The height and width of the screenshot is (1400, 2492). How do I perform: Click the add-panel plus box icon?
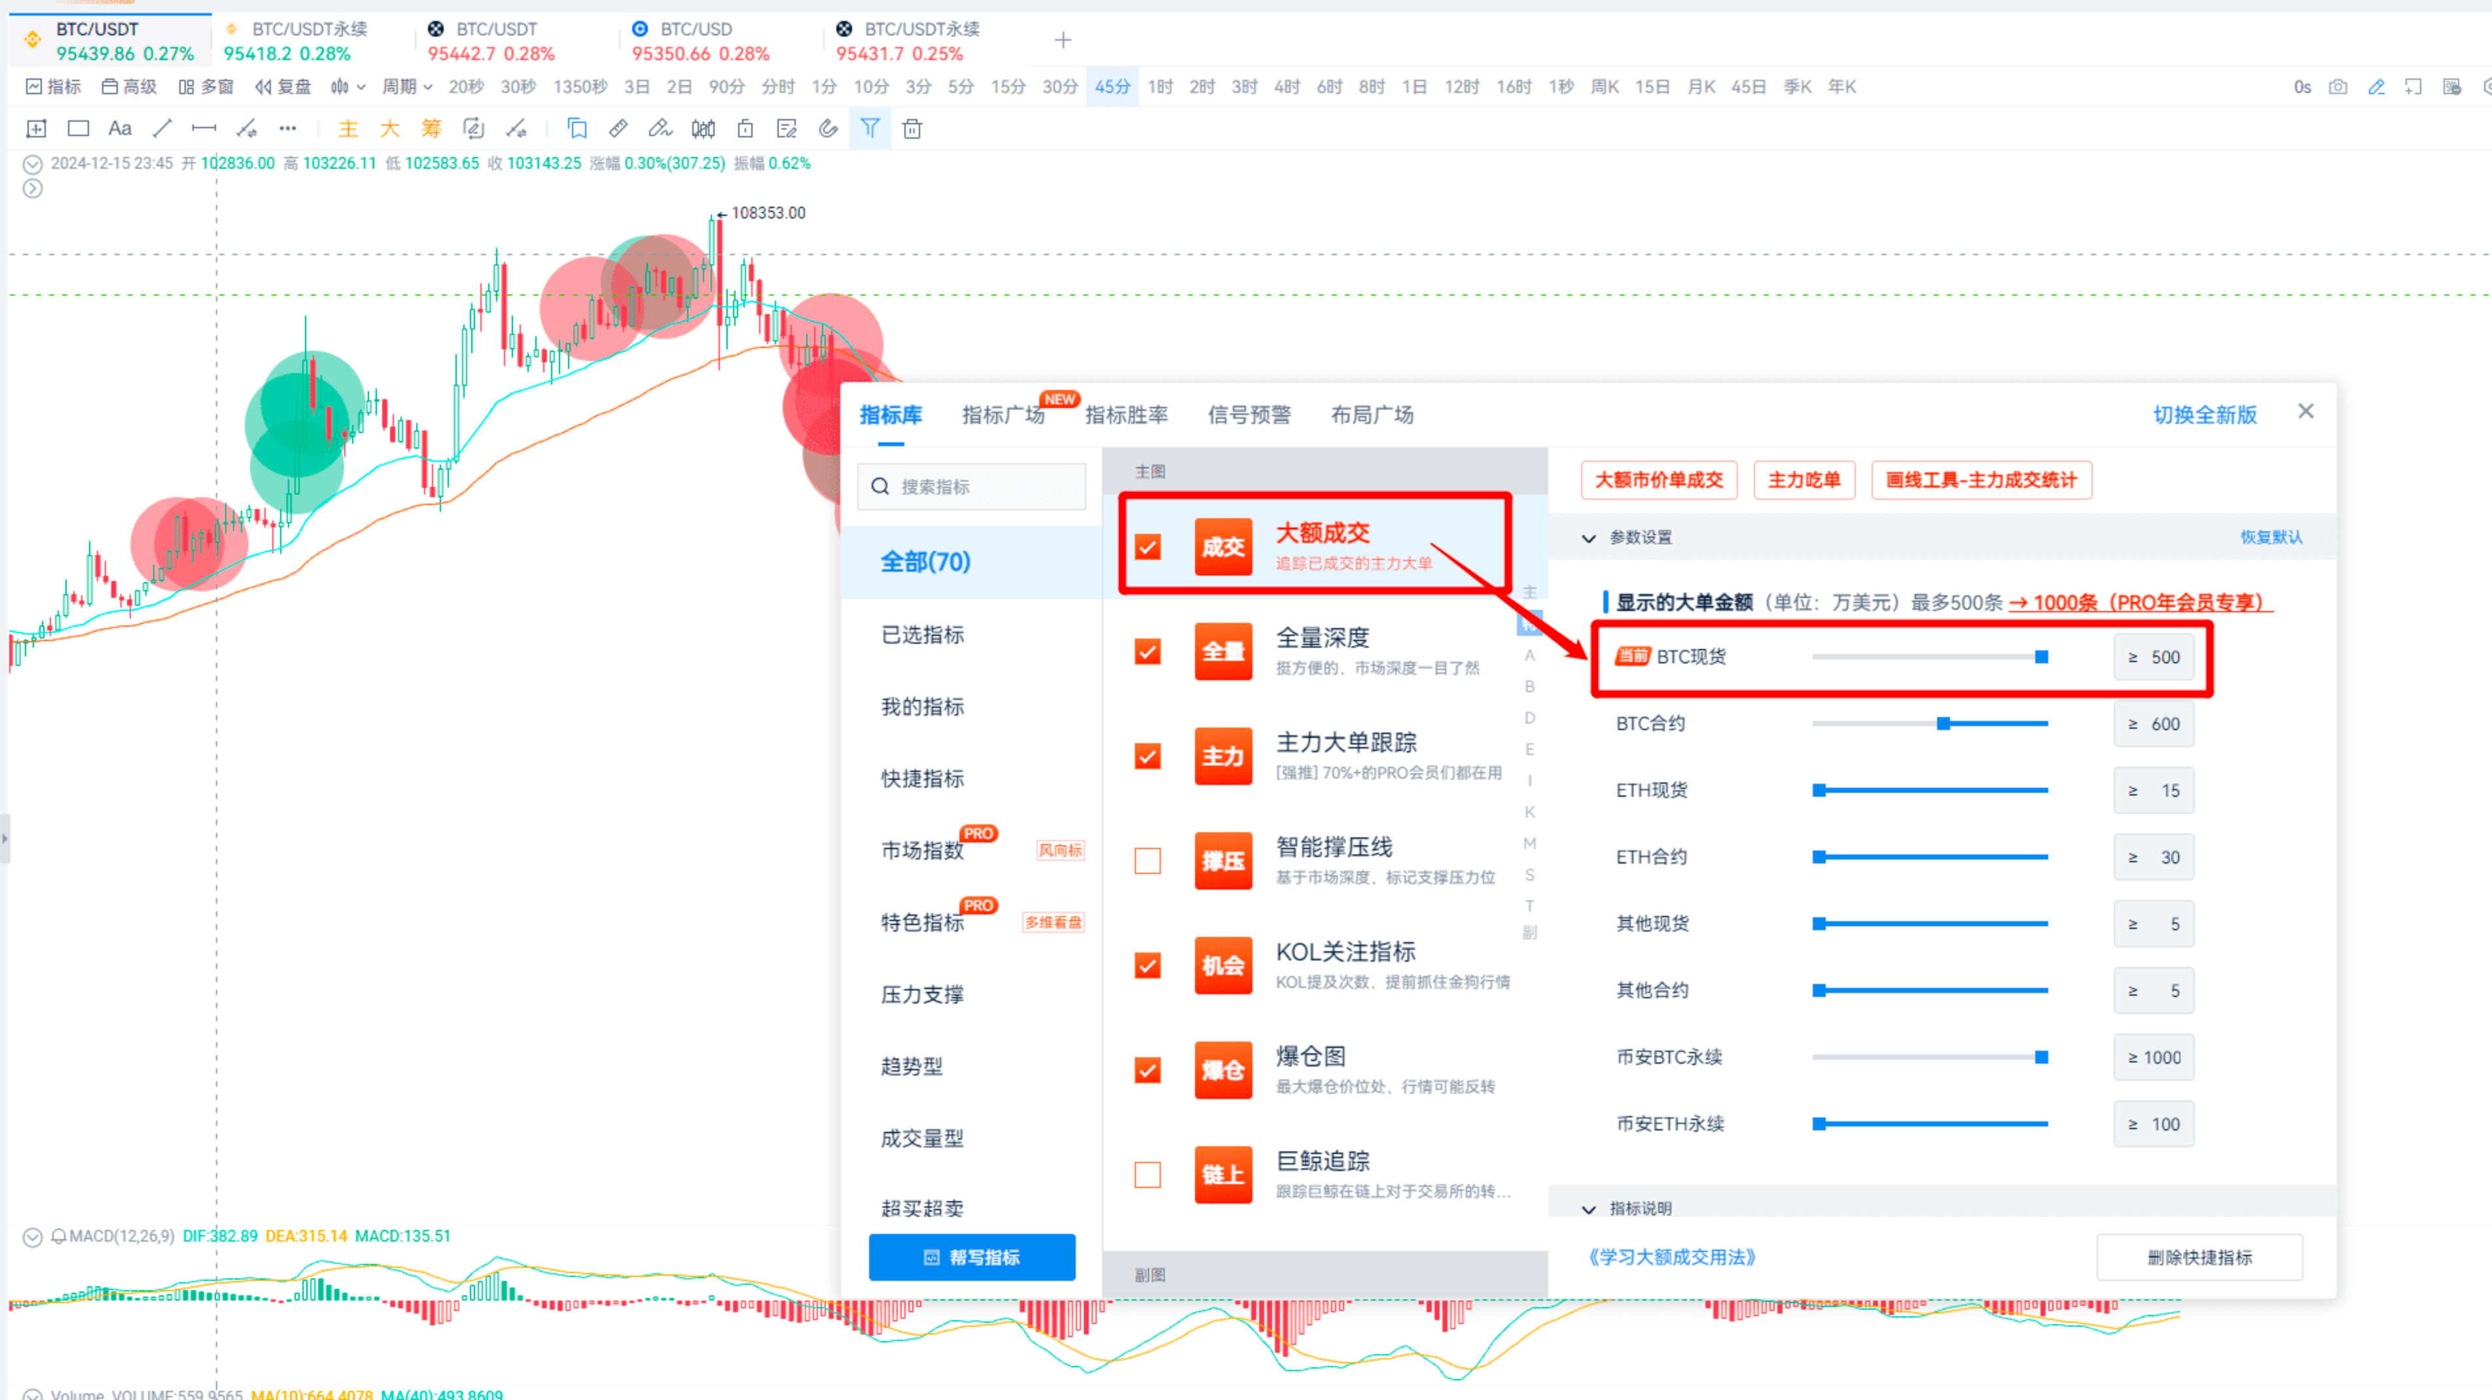pos(37,129)
